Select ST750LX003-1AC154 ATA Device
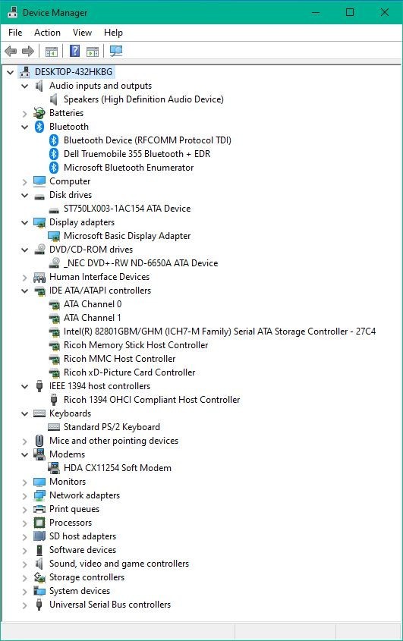The height and width of the screenshot is (641, 403). point(127,209)
